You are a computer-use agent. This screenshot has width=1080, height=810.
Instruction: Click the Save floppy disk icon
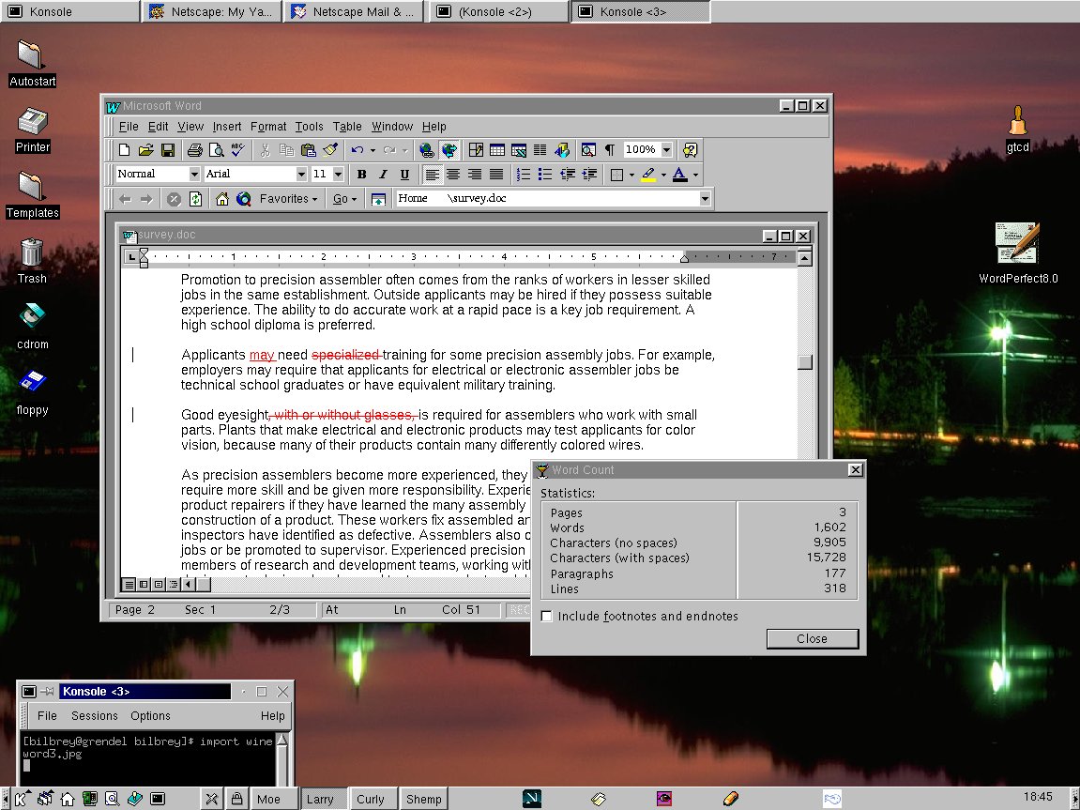coord(168,150)
